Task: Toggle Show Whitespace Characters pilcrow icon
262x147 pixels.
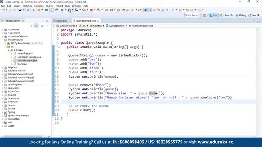Action: (x=167, y=10)
